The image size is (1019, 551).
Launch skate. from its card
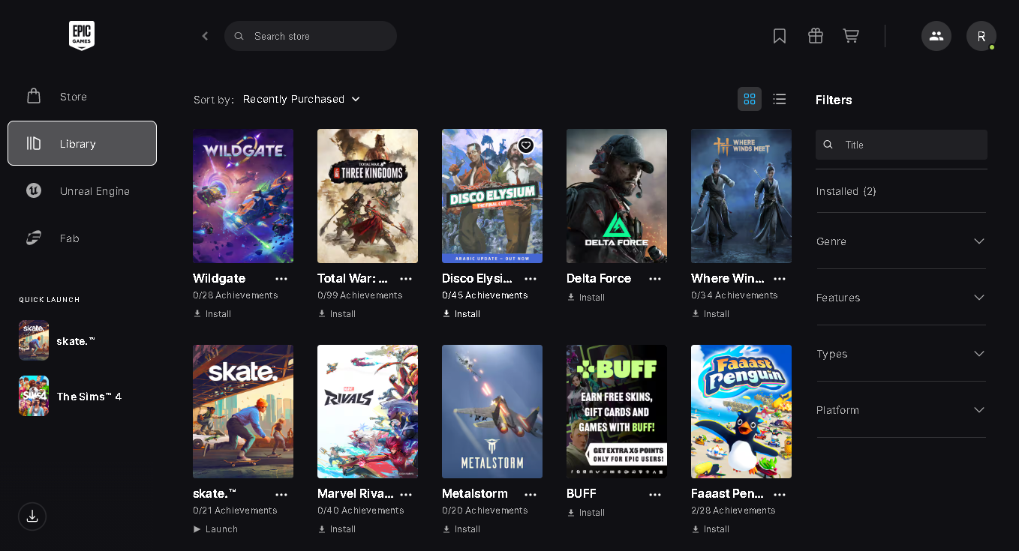coord(215,529)
